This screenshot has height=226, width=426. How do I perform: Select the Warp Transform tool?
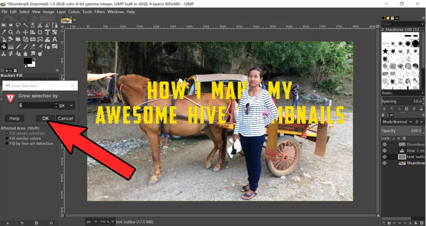tap(48, 39)
